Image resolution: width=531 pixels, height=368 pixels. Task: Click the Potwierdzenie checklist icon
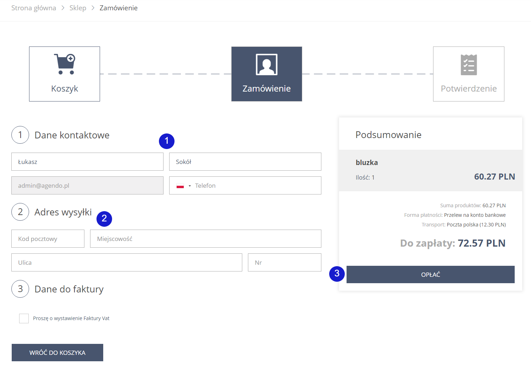[469, 65]
